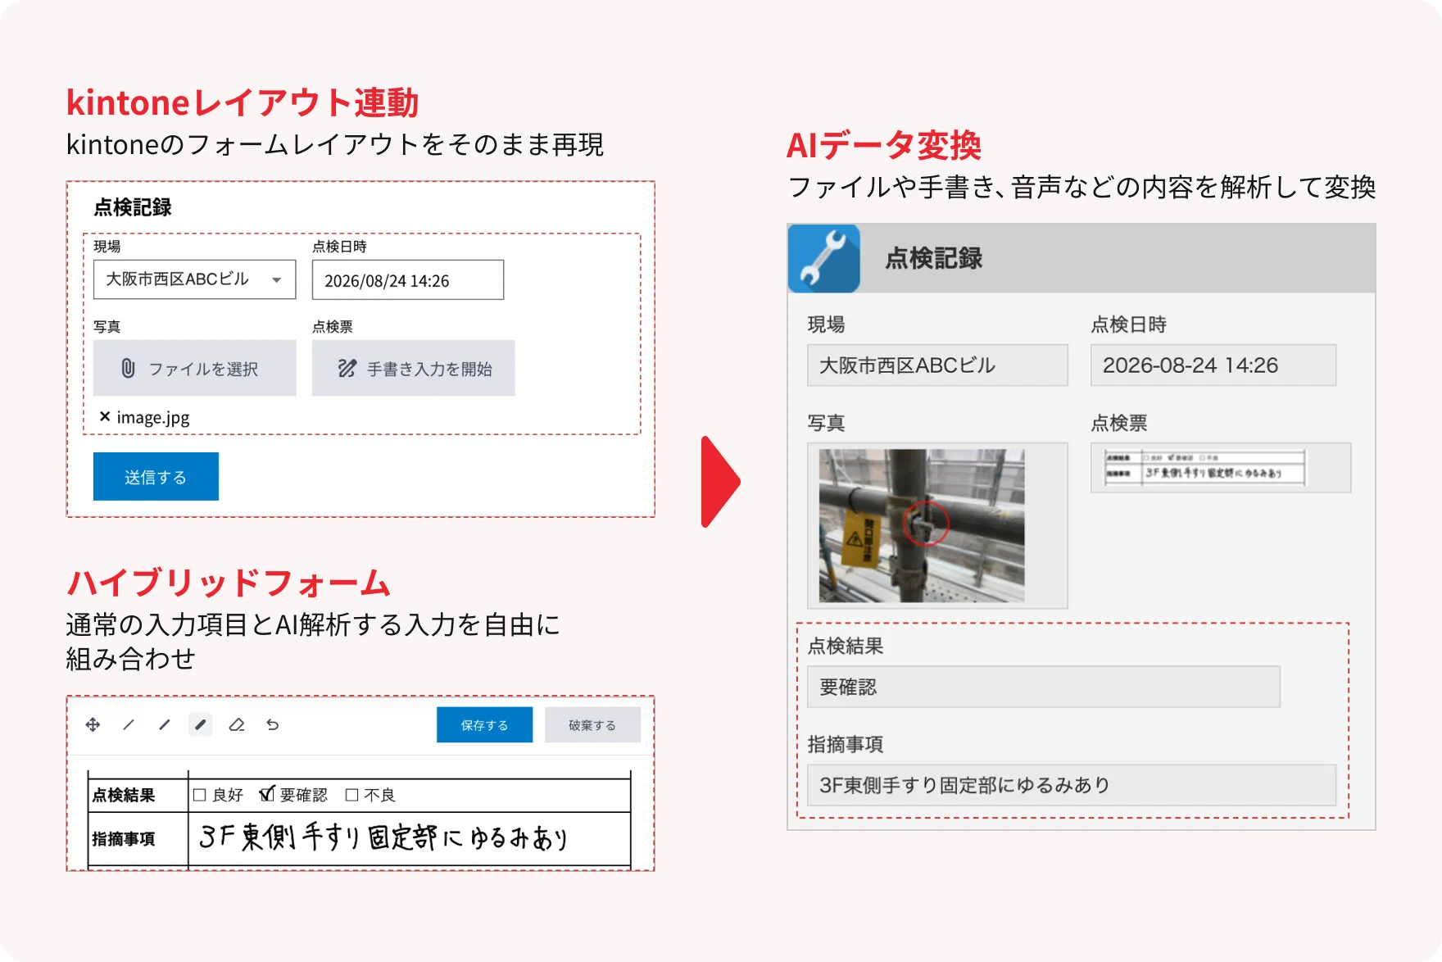Remove the image.jpg attachment with the X
Image resolution: width=1442 pixels, height=962 pixels.
click(105, 416)
